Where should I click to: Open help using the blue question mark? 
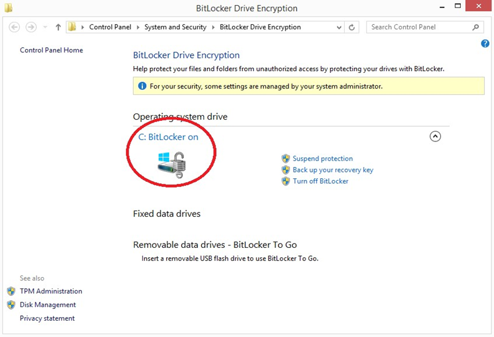click(485, 44)
